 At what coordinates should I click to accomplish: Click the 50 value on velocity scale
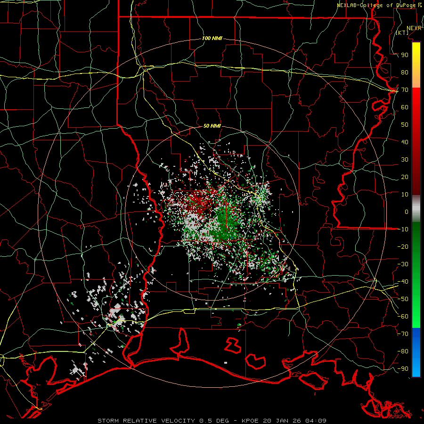(405, 125)
